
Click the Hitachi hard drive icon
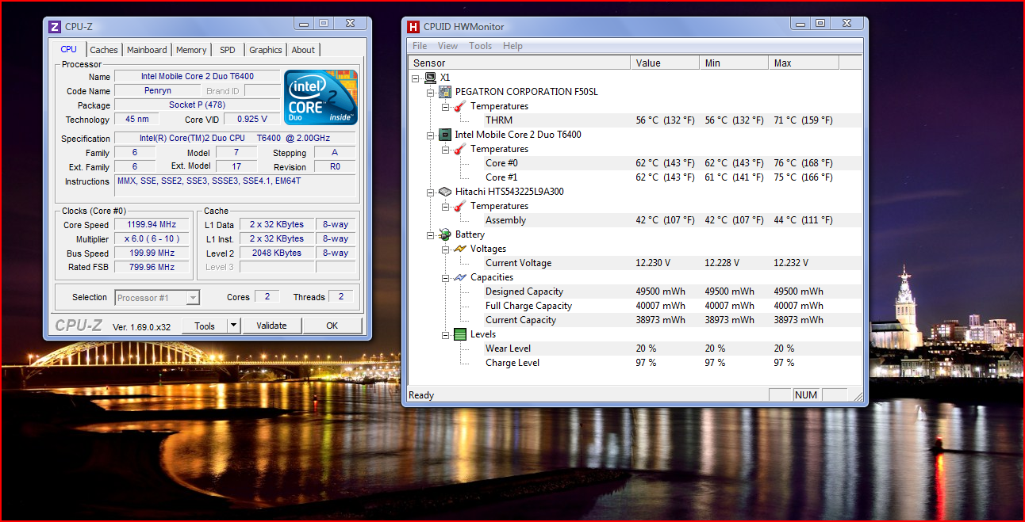click(x=445, y=192)
